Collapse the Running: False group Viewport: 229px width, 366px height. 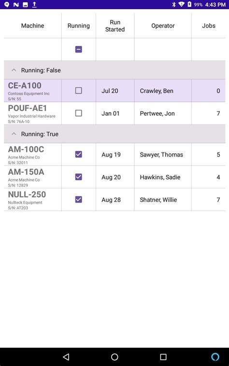(x=14, y=70)
